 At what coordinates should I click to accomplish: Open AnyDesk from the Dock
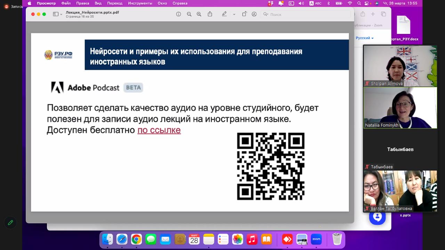point(287,239)
